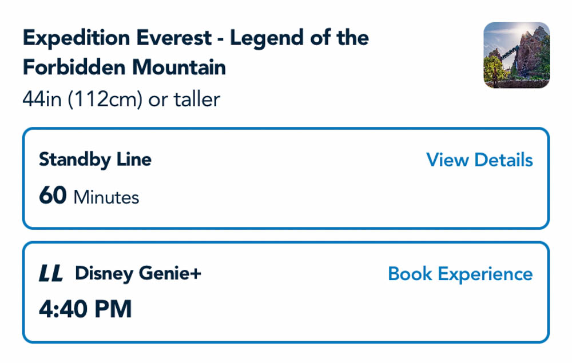Viewport: 572px width, 363px height.
Task: Open the Expedition Everest mountain thumbnail
Action: coord(516,55)
